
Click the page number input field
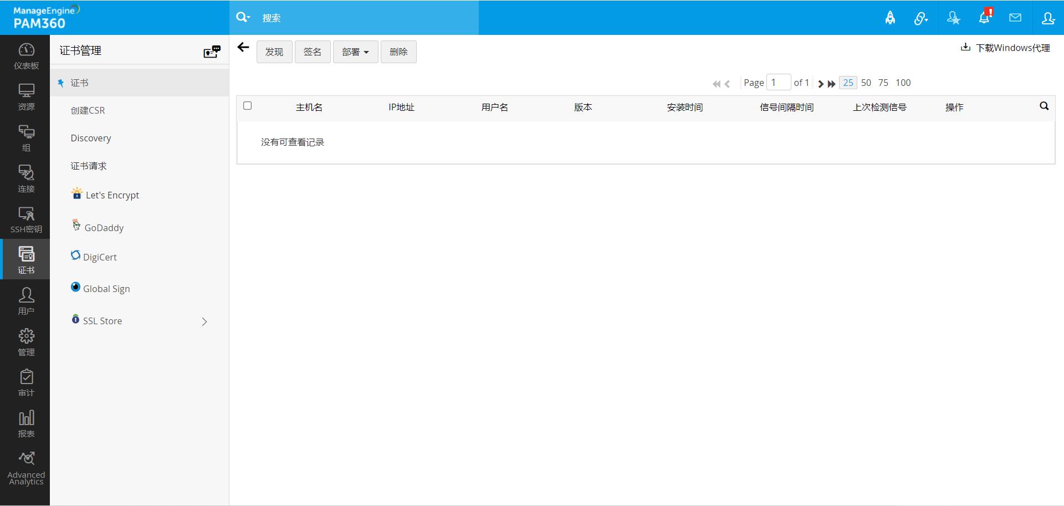779,83
